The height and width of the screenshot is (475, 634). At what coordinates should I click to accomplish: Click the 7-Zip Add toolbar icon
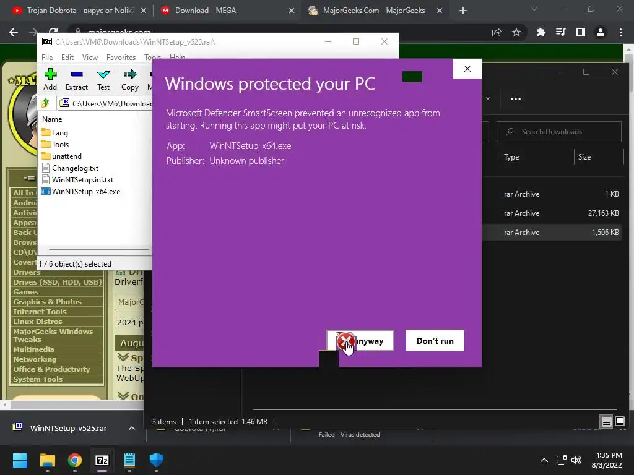[50, 74]
